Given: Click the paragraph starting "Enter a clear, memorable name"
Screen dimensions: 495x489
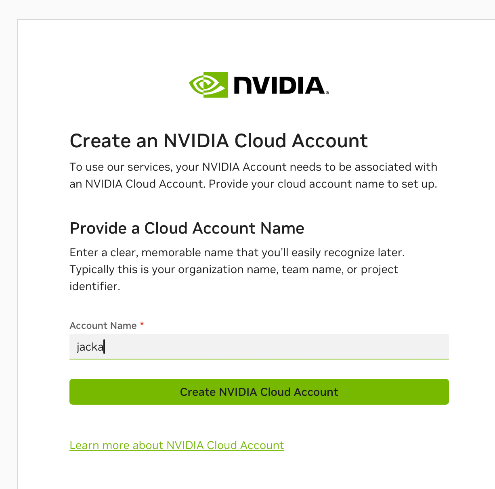Looking at the screenshot, I should point(237,270).
